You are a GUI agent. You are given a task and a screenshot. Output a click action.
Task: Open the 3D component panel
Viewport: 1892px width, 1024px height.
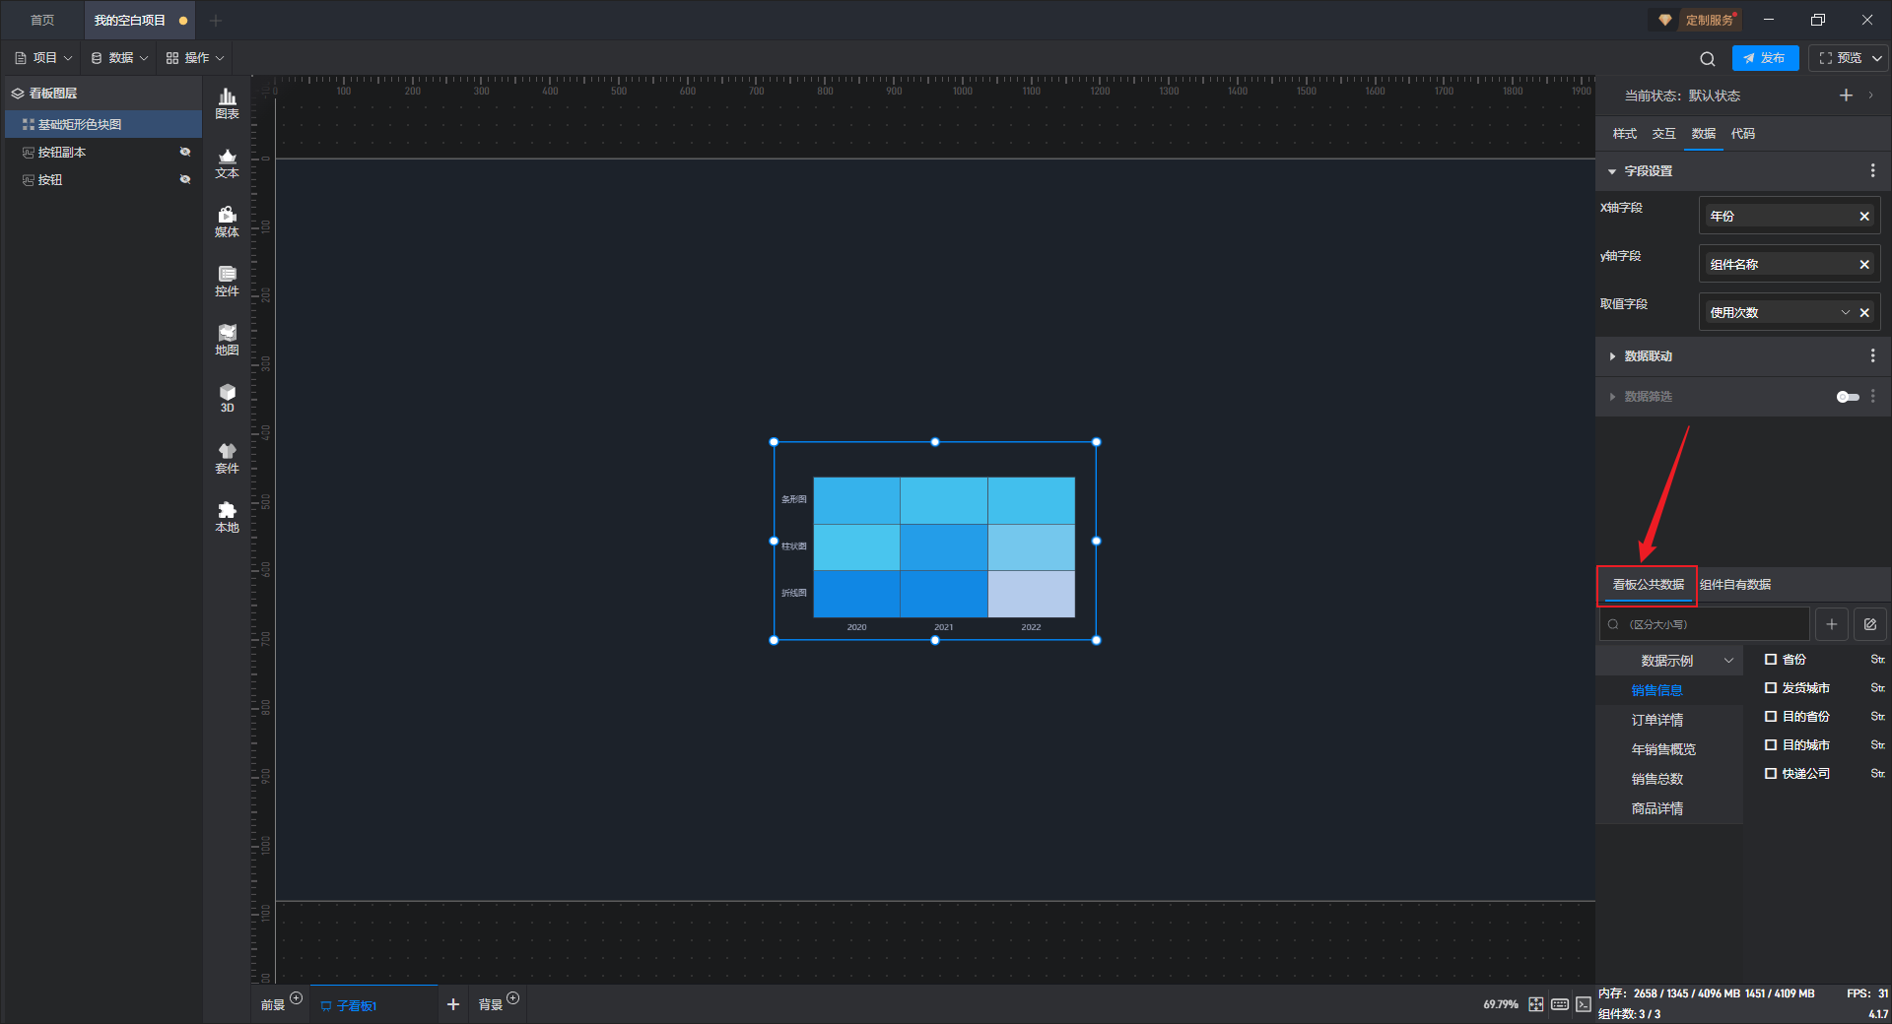click(x=227, y=398)
